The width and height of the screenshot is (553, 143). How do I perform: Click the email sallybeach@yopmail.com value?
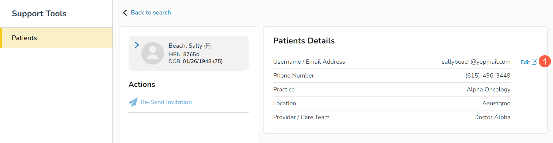click(x=476, y=62)
